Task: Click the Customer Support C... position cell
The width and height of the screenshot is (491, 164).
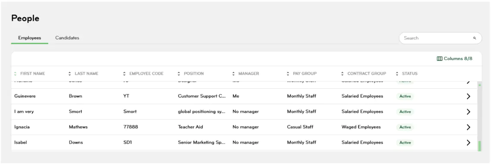Action: 202,96
